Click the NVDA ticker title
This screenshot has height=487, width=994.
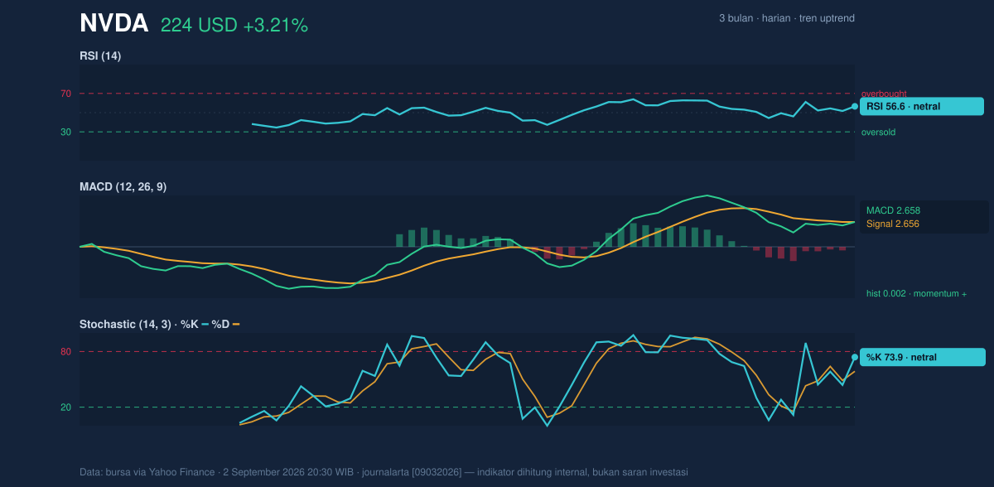(114, 24)
